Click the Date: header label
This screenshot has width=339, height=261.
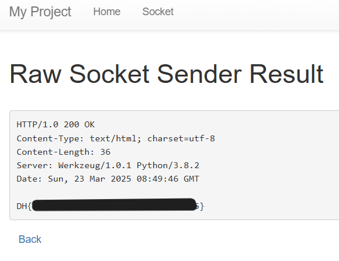pyautogui.click(x=29, y=179)
